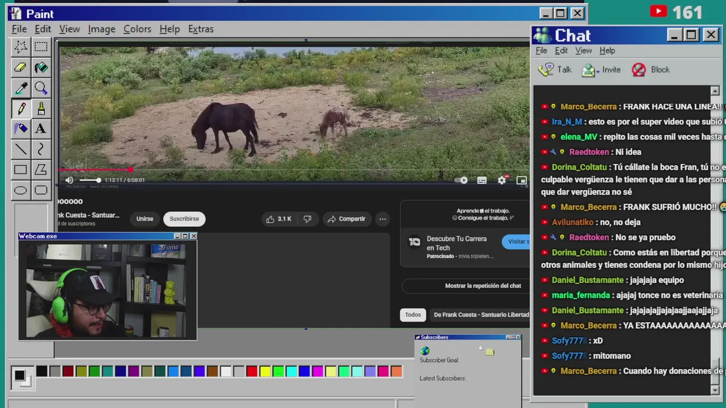Pick the Eraser tool in Paint
The image size is (726, 408).
[x=20, y=67]
